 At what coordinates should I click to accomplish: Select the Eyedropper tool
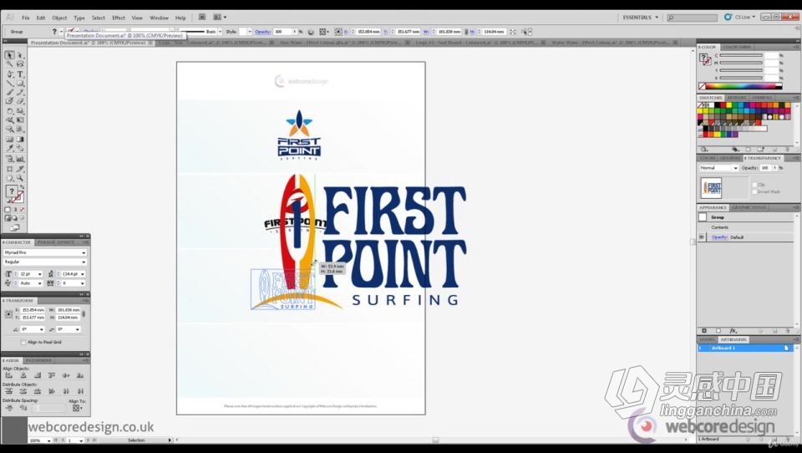pyautogui.click(x=9, y=149)
